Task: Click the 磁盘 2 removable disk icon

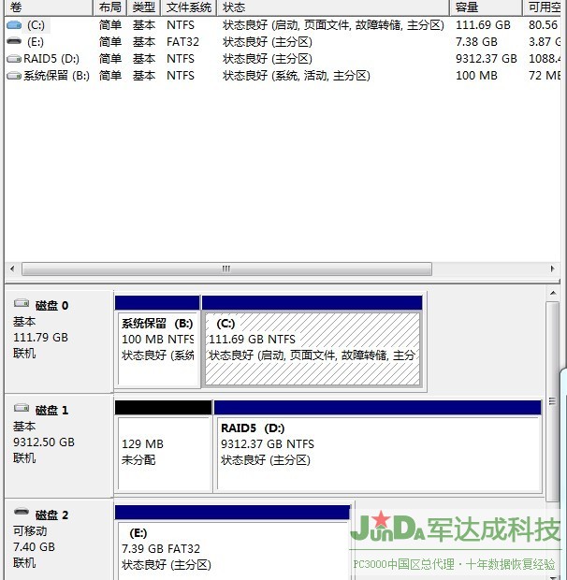Action: (22, 513)
